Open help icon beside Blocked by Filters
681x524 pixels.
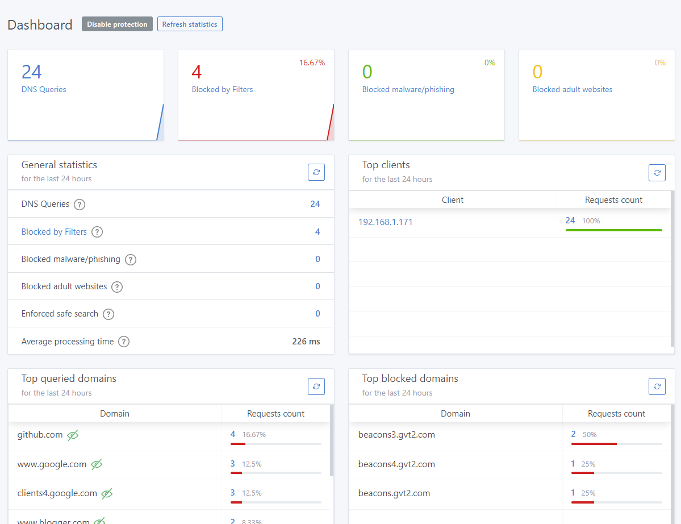(97, 232)
